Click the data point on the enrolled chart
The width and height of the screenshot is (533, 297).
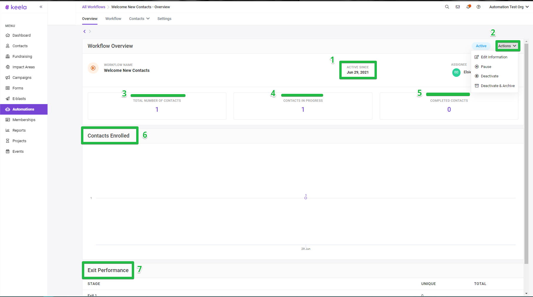306,198
